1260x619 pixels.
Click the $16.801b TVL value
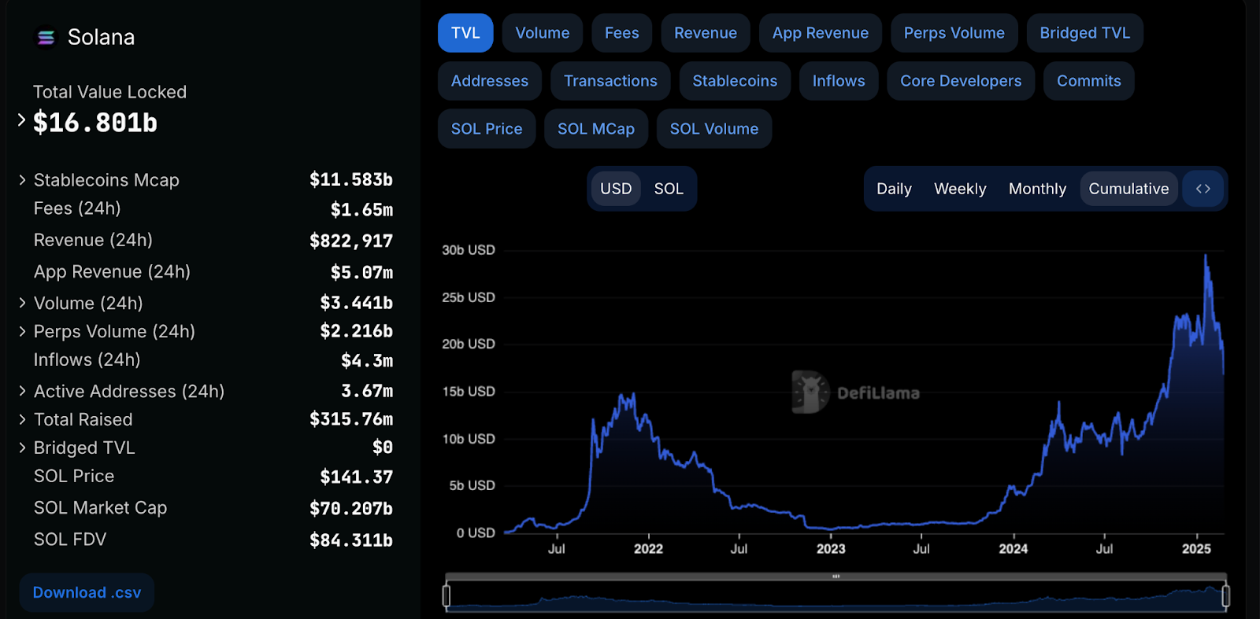pos(95,123)
